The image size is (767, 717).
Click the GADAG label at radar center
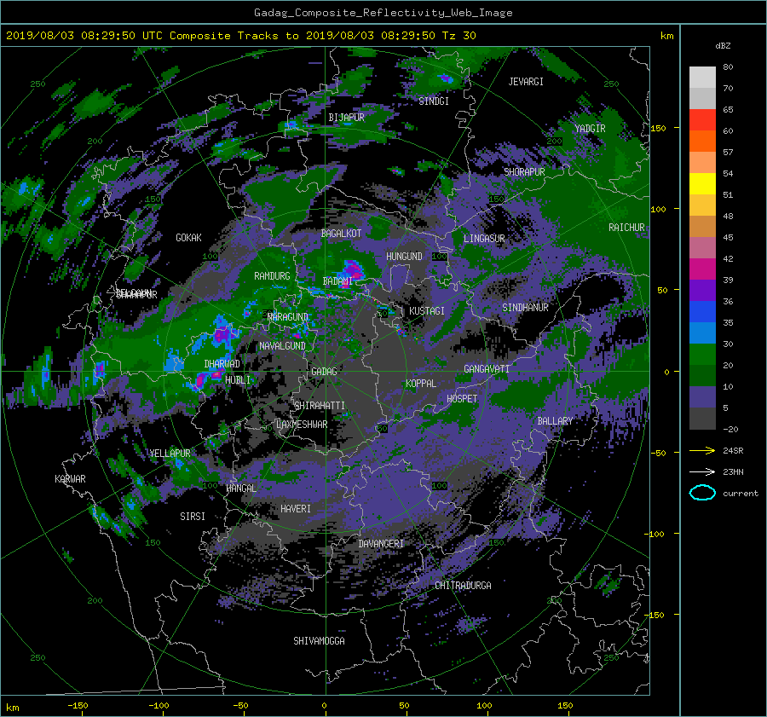pyautogui.click(x=324, y=372)
